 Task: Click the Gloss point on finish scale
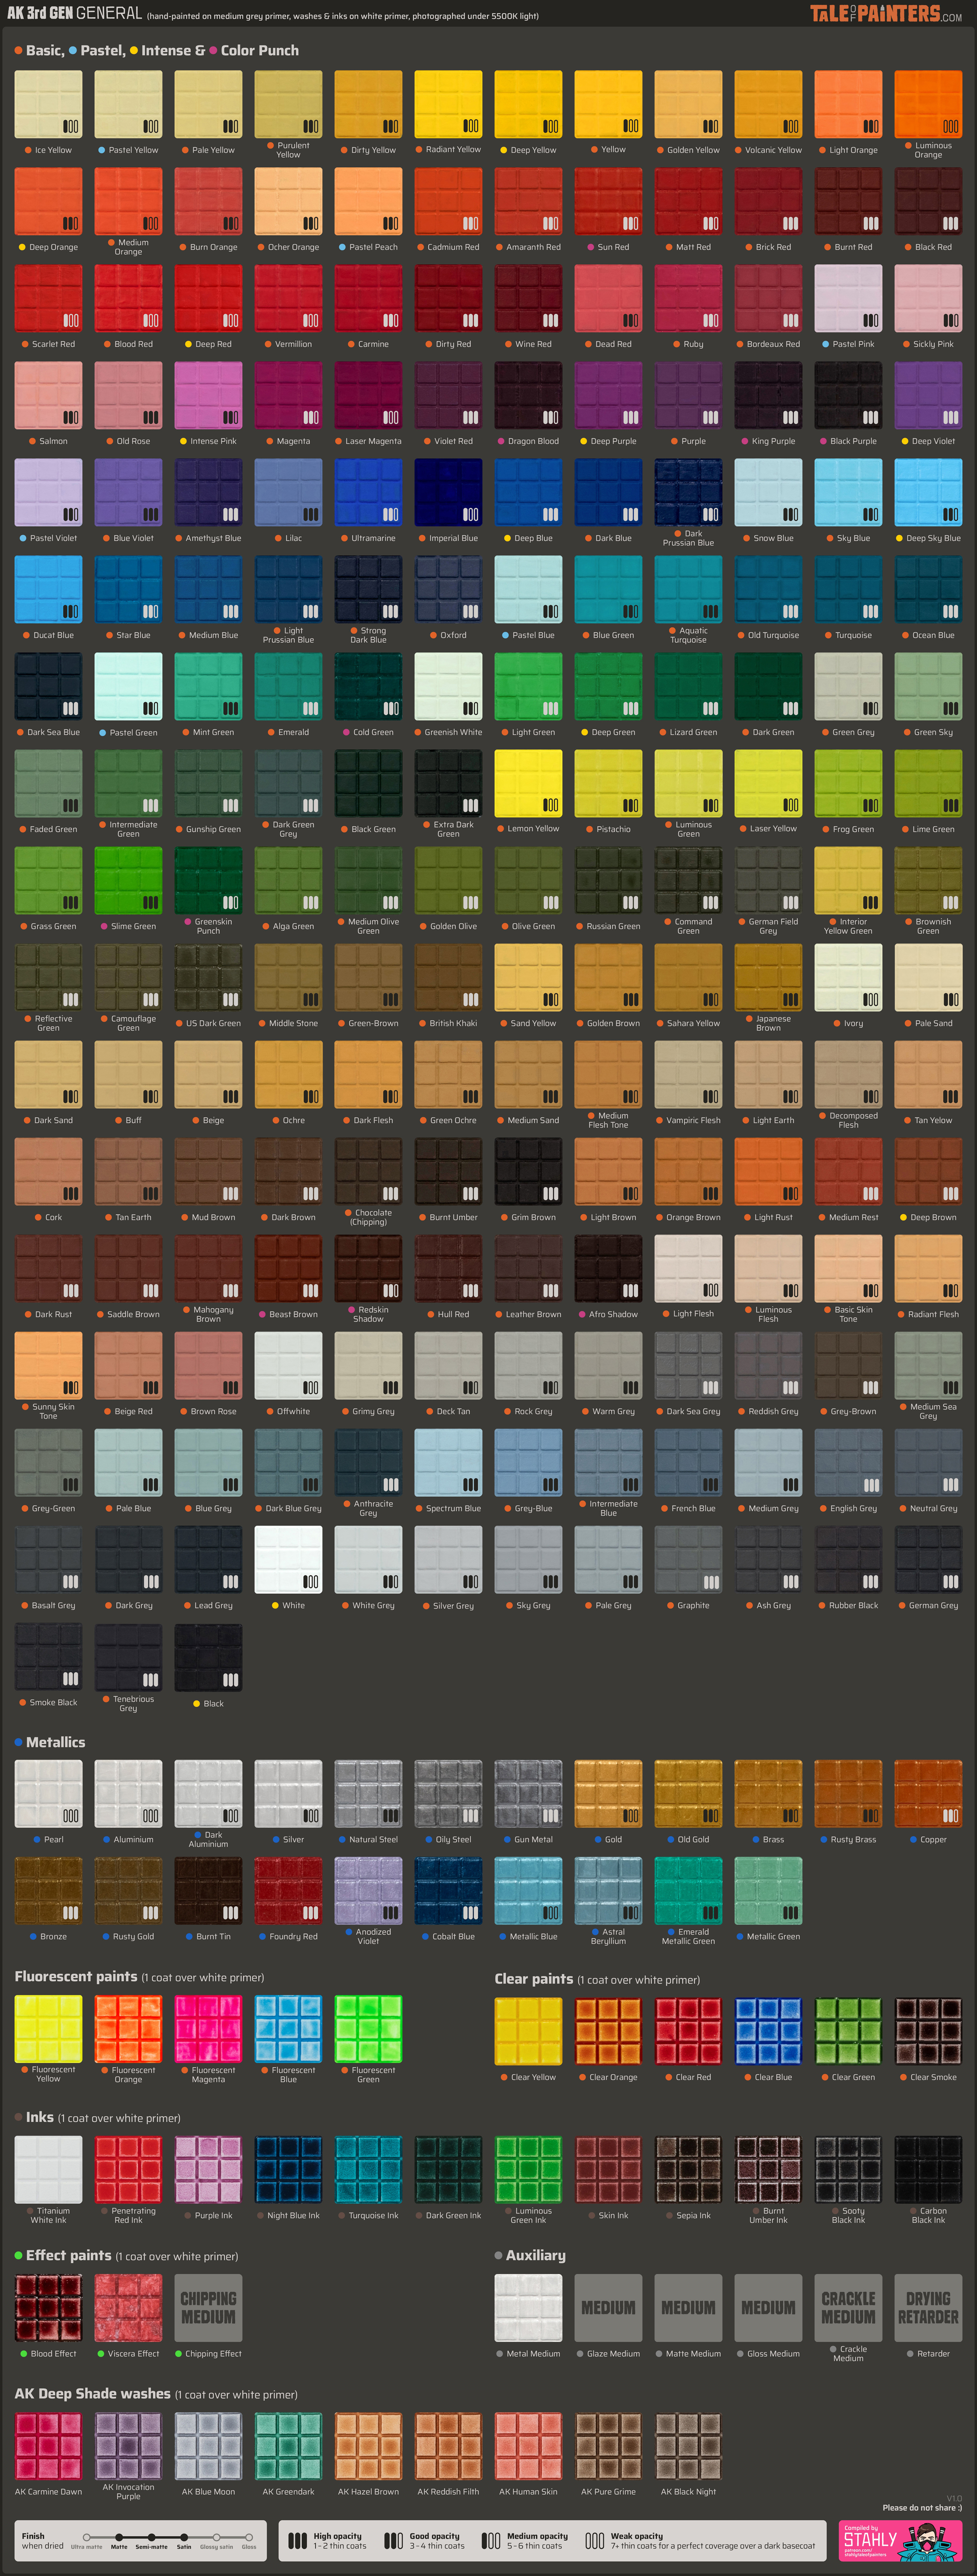[249, 2537]
